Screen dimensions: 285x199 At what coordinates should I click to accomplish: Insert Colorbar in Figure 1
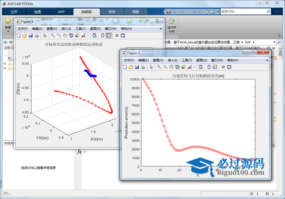[103, 35]
